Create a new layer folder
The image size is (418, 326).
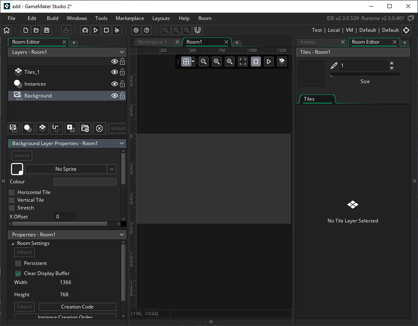(85, 128)
